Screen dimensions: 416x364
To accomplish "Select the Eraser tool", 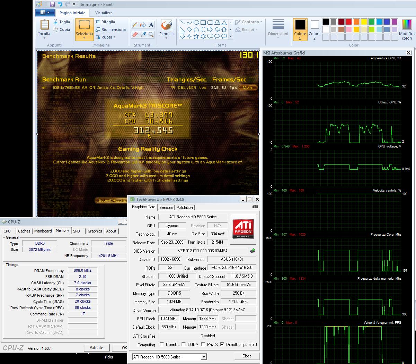I will pyautogui.click(x=135, y=34).
